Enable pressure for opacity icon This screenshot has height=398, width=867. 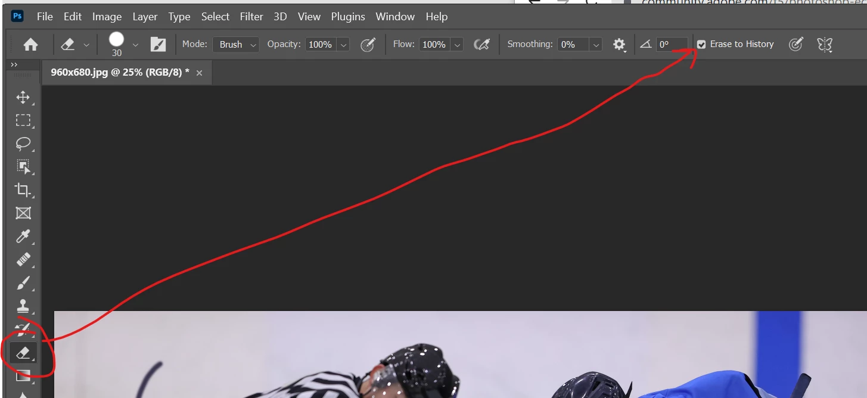pos(368,44)
